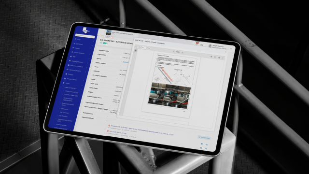Toggle the PDF thumbnail sidebar
The height and width of the screenshot is (174, 309).
pyautogui.click(x=136, y=50)
